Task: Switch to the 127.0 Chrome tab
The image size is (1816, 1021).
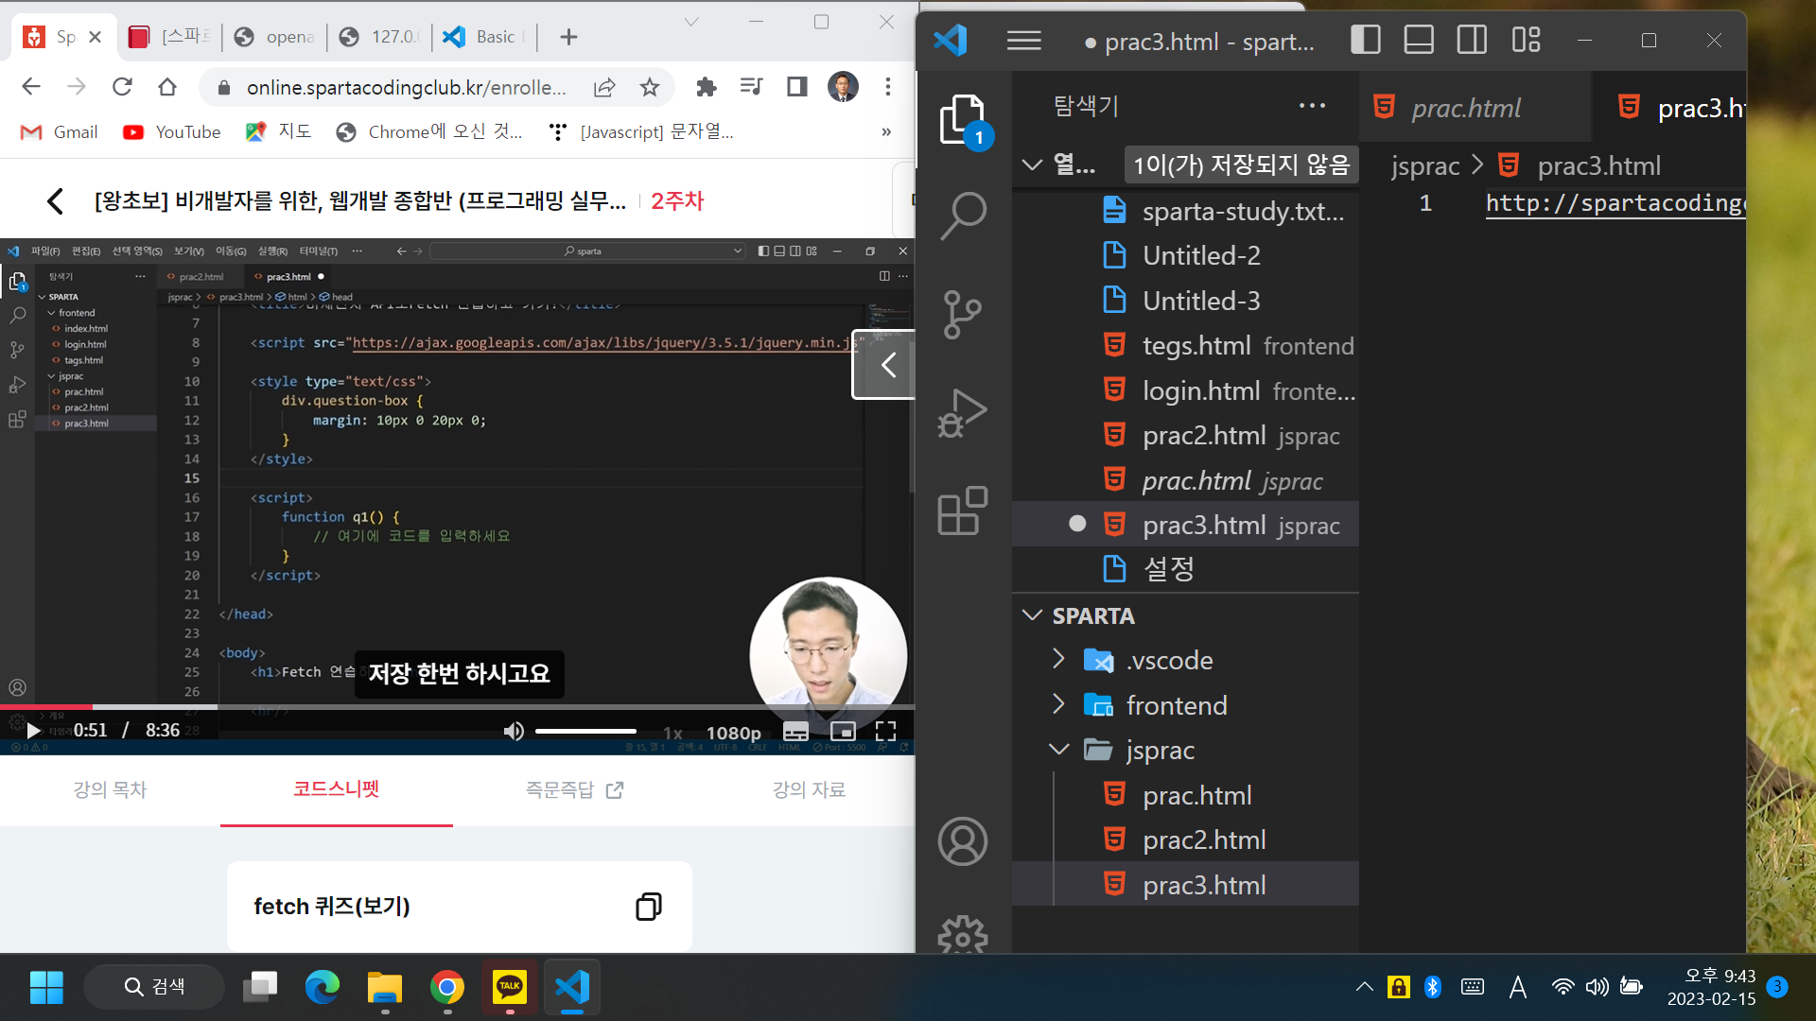Action: pos(380,37)
